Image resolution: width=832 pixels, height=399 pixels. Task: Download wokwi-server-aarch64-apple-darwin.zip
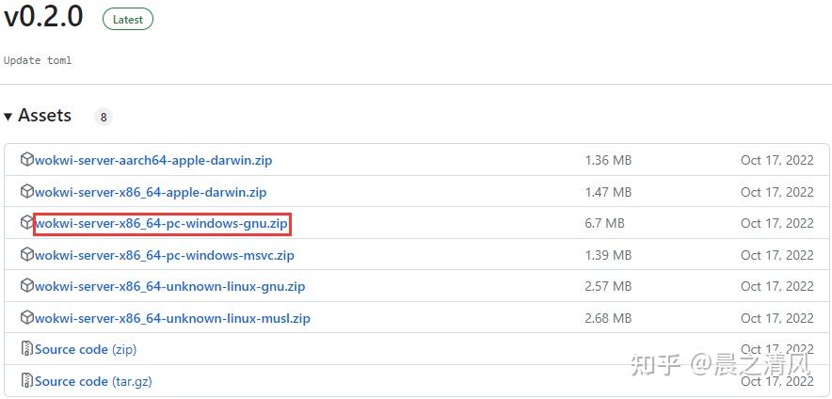(x=153, y=160)
